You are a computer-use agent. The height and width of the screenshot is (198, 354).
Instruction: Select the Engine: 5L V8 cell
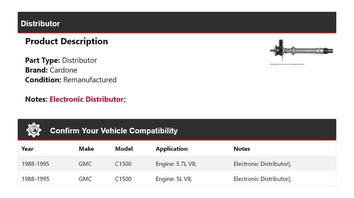[174, 179]
